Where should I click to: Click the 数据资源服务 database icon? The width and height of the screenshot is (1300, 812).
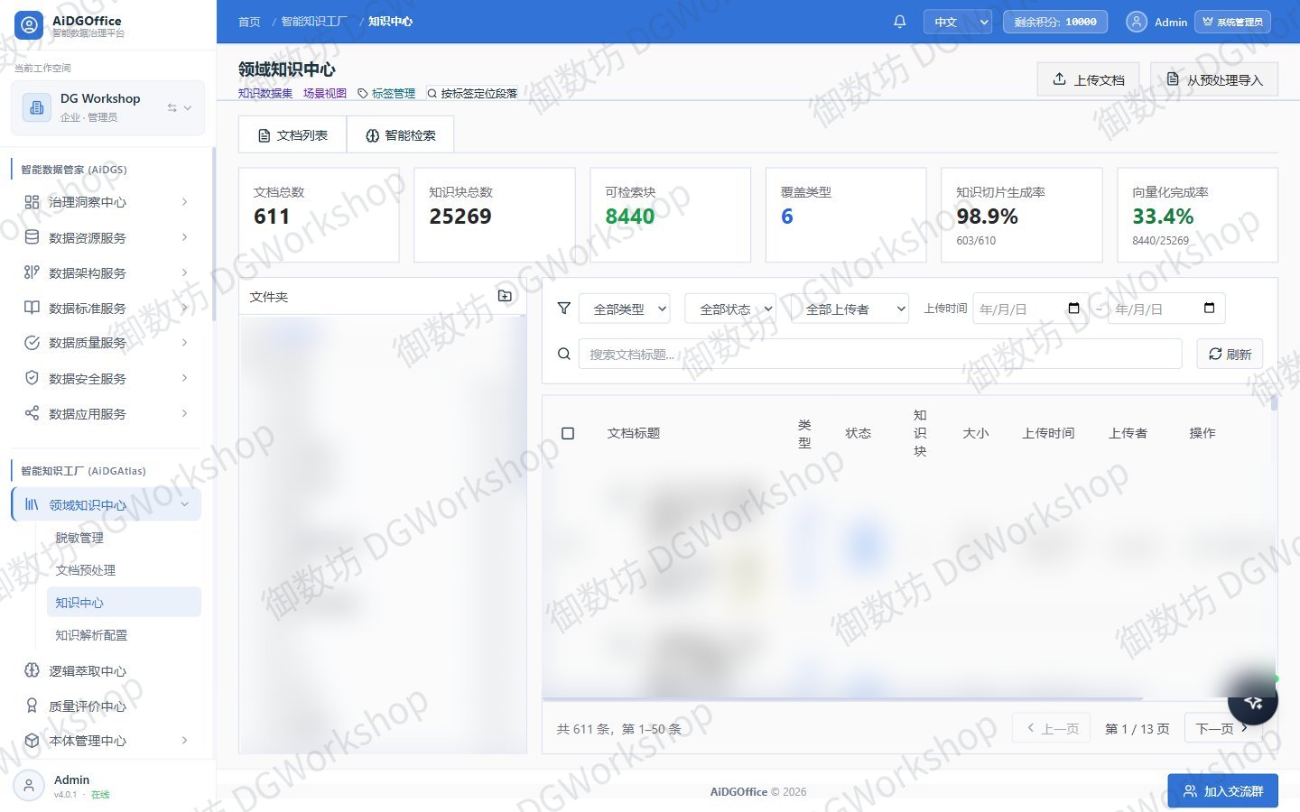(x=32, y=237)
